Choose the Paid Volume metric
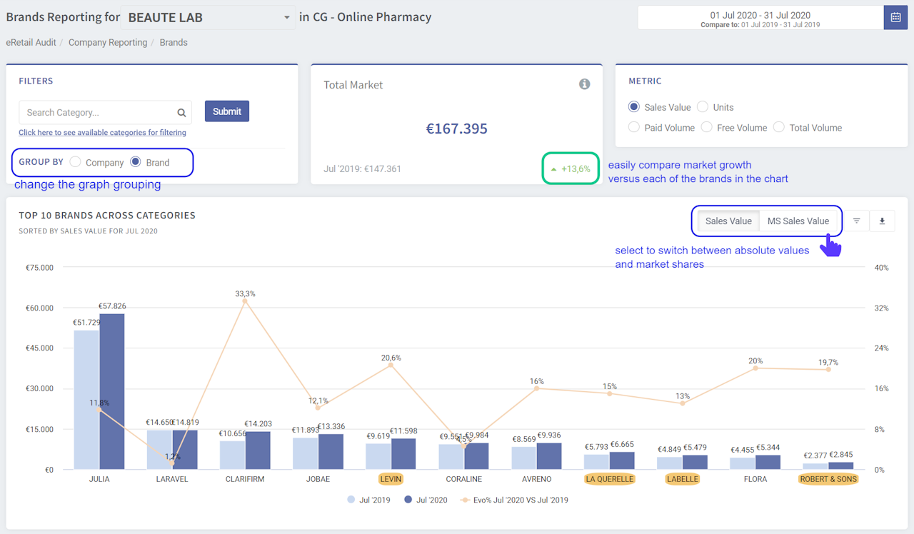The height and width of the screenshot is (534, 914). point(634,127)
